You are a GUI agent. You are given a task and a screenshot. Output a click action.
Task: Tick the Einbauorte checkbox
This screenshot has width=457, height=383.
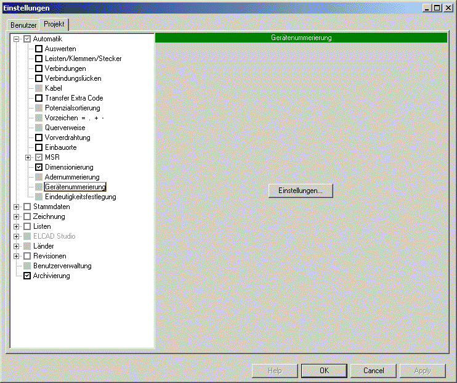tap(39, 147)
